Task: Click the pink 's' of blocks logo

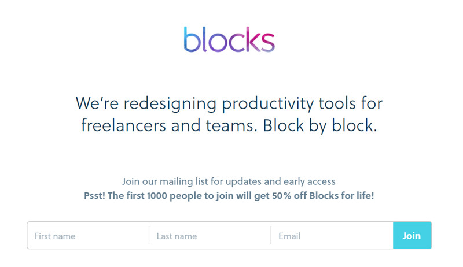Action: 267,42
